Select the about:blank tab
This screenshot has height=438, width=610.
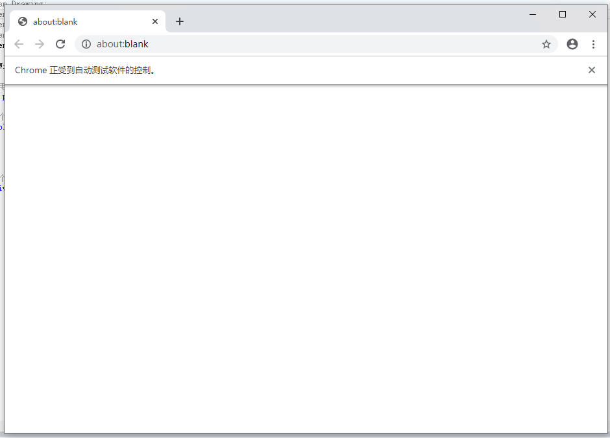pos(78,21)
